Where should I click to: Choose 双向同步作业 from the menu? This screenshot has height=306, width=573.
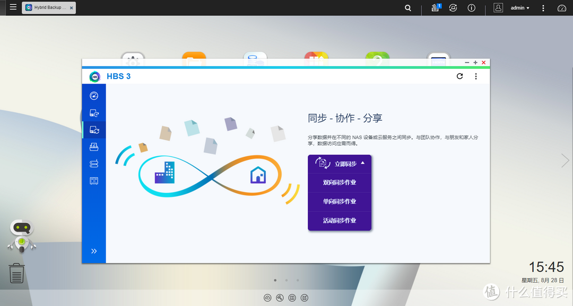coord(340,182)
